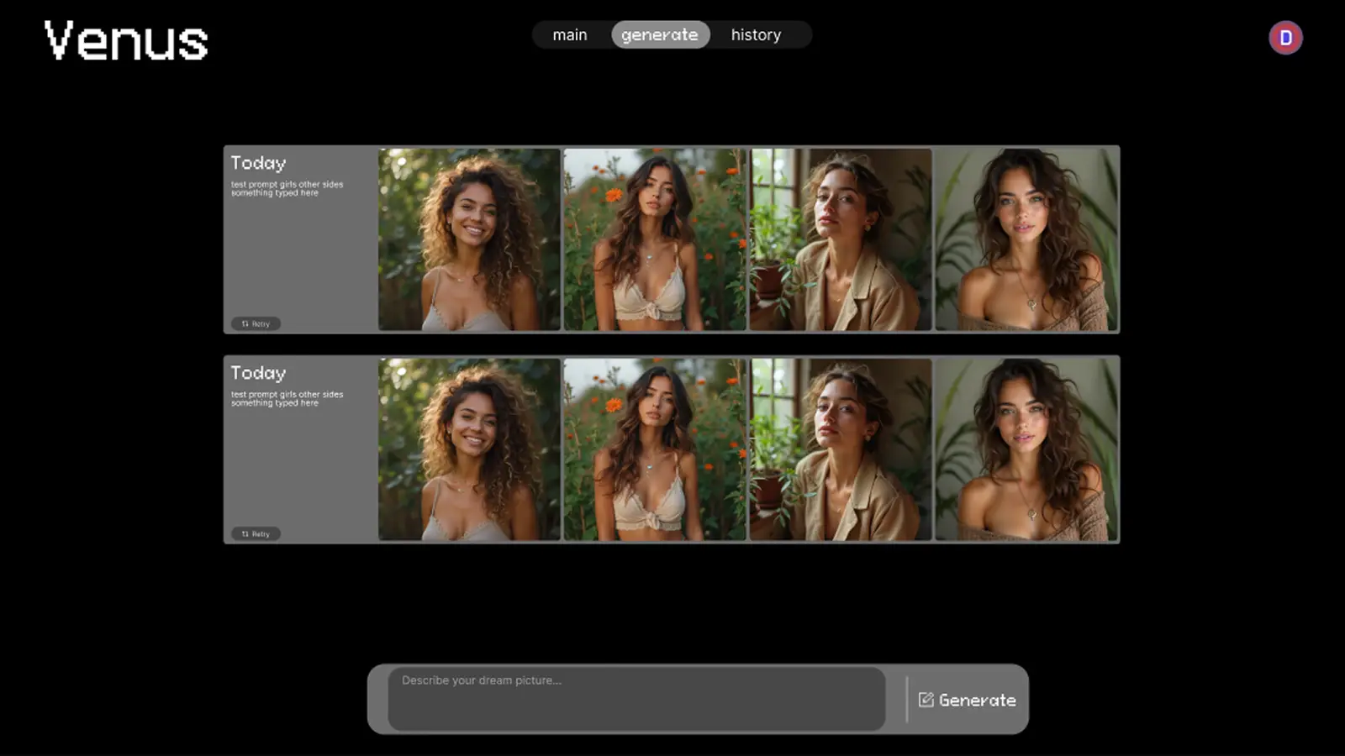Open third image in the top row
This screenshot has width=1345, height=756.
841,239
